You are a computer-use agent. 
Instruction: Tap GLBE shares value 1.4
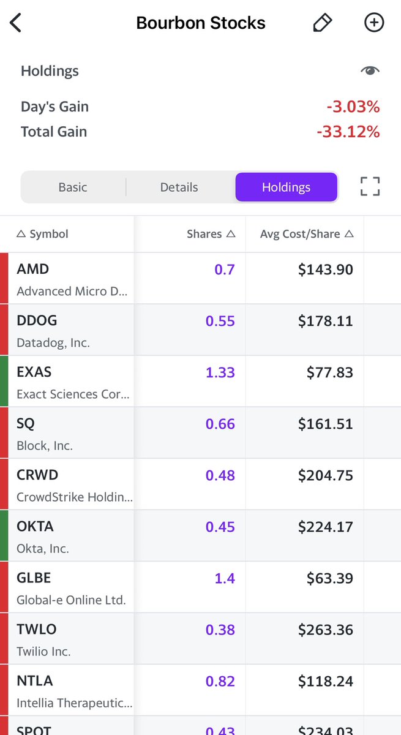225,578
